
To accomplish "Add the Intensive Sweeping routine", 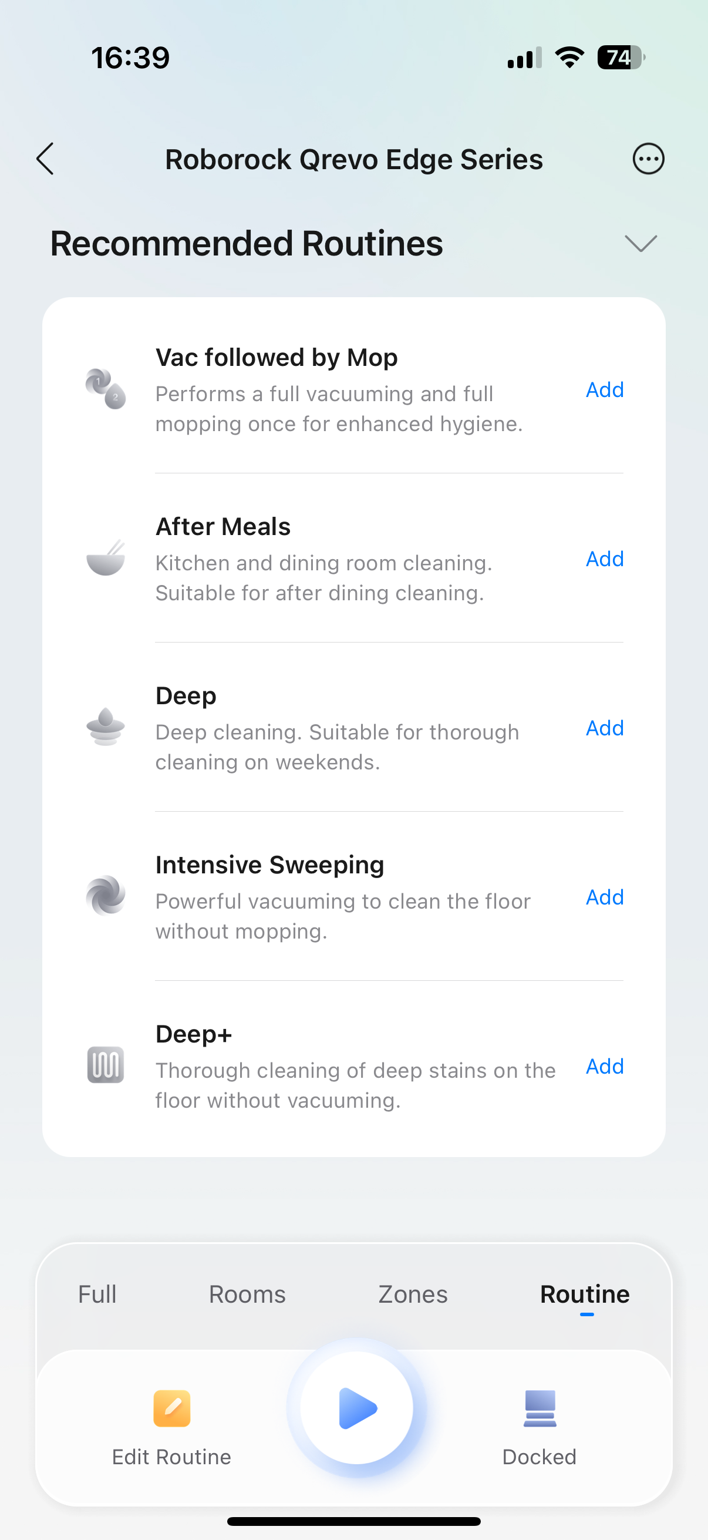I will [605, 897].
